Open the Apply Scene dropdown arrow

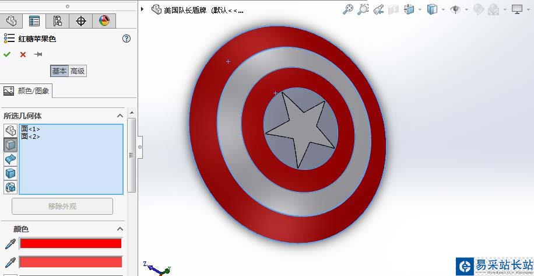point(505,9)
